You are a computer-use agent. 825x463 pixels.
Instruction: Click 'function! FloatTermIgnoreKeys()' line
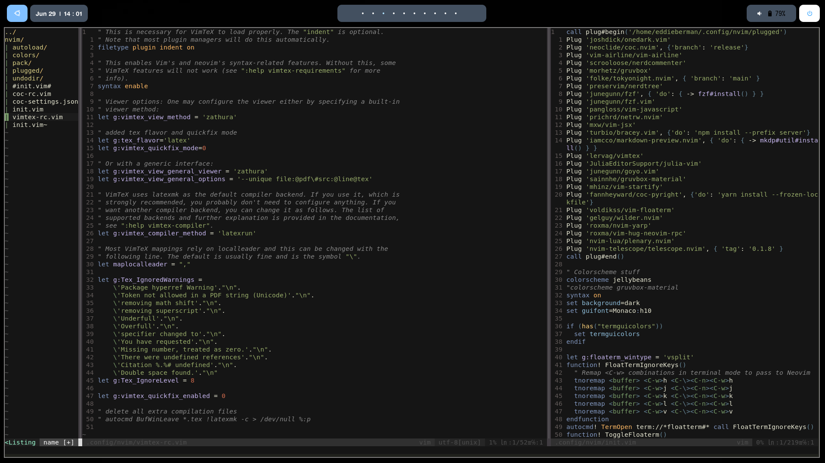tap(626, 365)
